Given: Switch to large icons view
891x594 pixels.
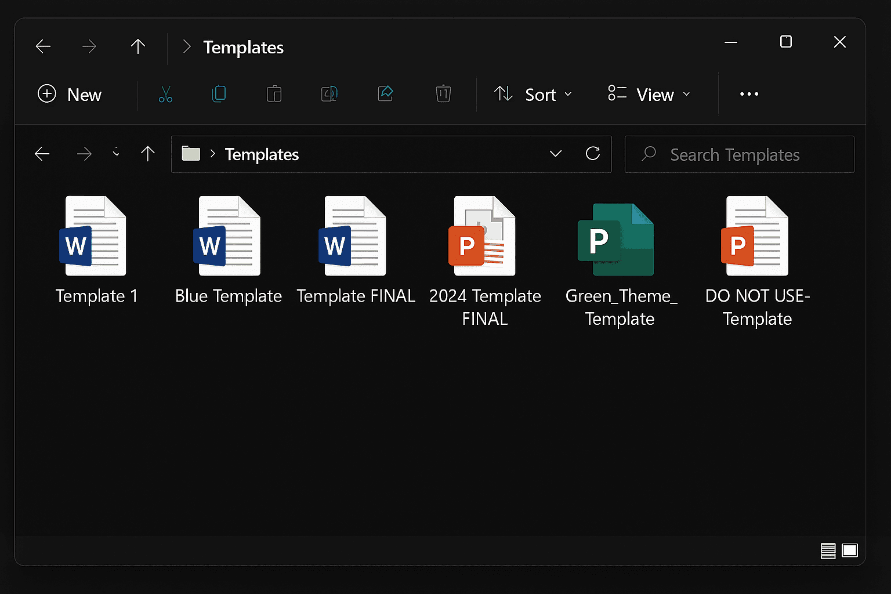Looking at the screenshot, I should pyautogui.click(x=850, y=550).
